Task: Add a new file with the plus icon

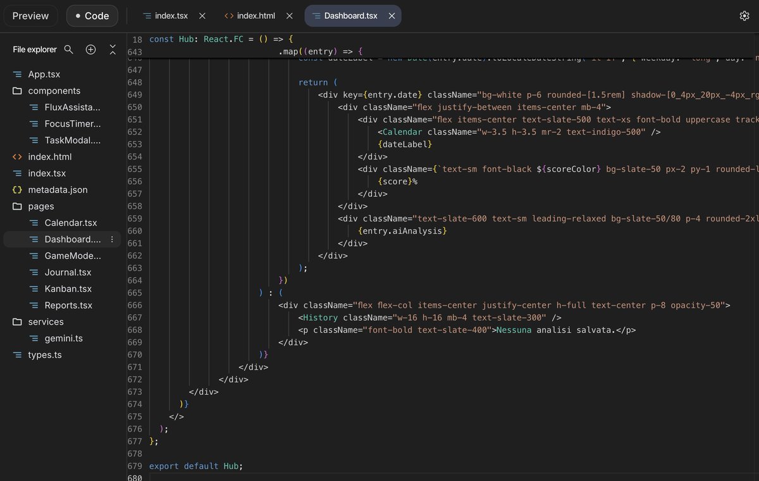Action: pos(90,49)
